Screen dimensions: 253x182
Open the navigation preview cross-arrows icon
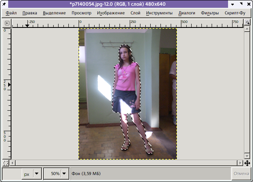247,163
